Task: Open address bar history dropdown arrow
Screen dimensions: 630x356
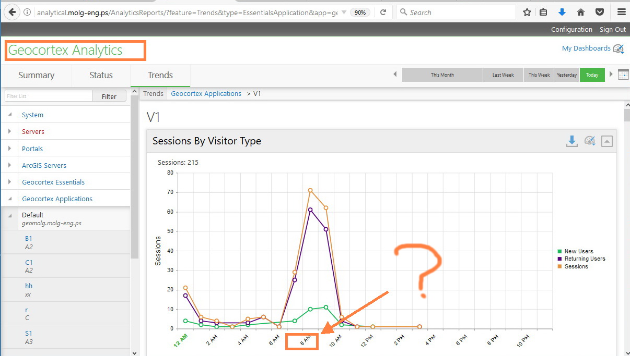Action: click(344, 12)
